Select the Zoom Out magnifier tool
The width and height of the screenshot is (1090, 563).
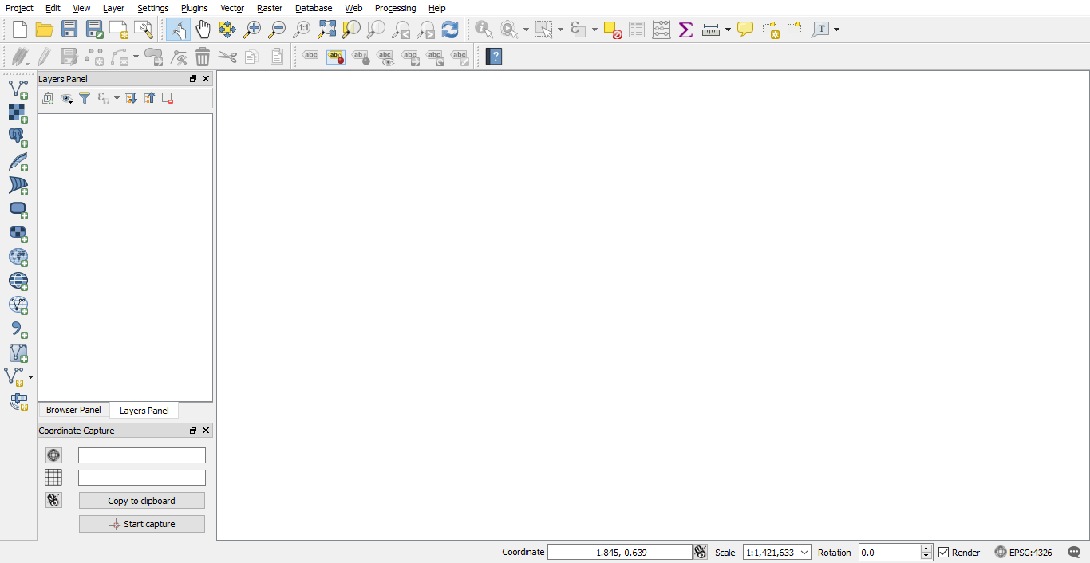[x=277, y=30]
